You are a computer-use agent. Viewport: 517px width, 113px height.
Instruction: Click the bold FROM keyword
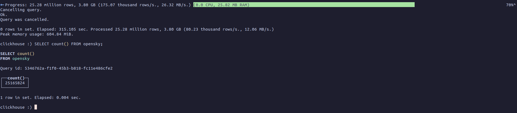[5, 59]
